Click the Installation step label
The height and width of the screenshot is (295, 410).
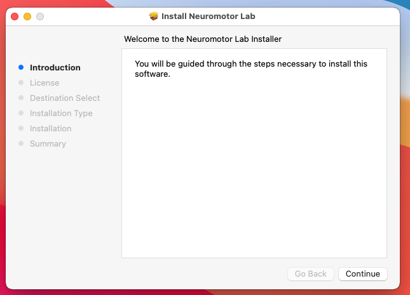[x=51, y=128]
